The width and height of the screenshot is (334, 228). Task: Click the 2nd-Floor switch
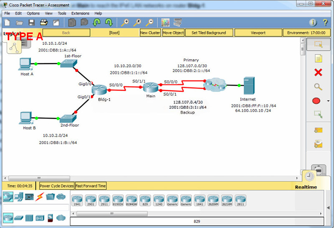68,118
